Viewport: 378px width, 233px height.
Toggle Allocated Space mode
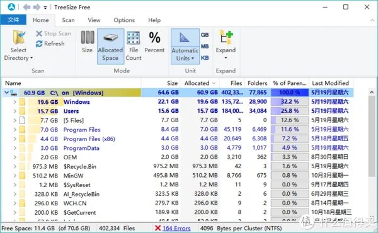pyautogui.click(x=111, y=46)
